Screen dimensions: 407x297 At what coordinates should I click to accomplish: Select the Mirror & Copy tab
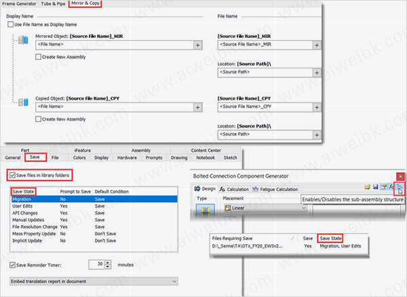click(85, 3)
